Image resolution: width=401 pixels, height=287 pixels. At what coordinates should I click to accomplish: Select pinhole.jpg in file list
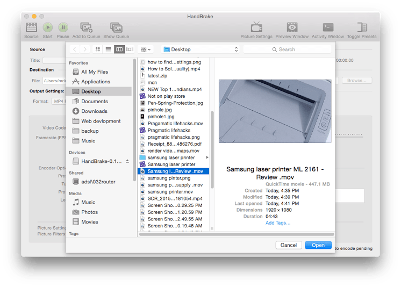coord(174,110)
